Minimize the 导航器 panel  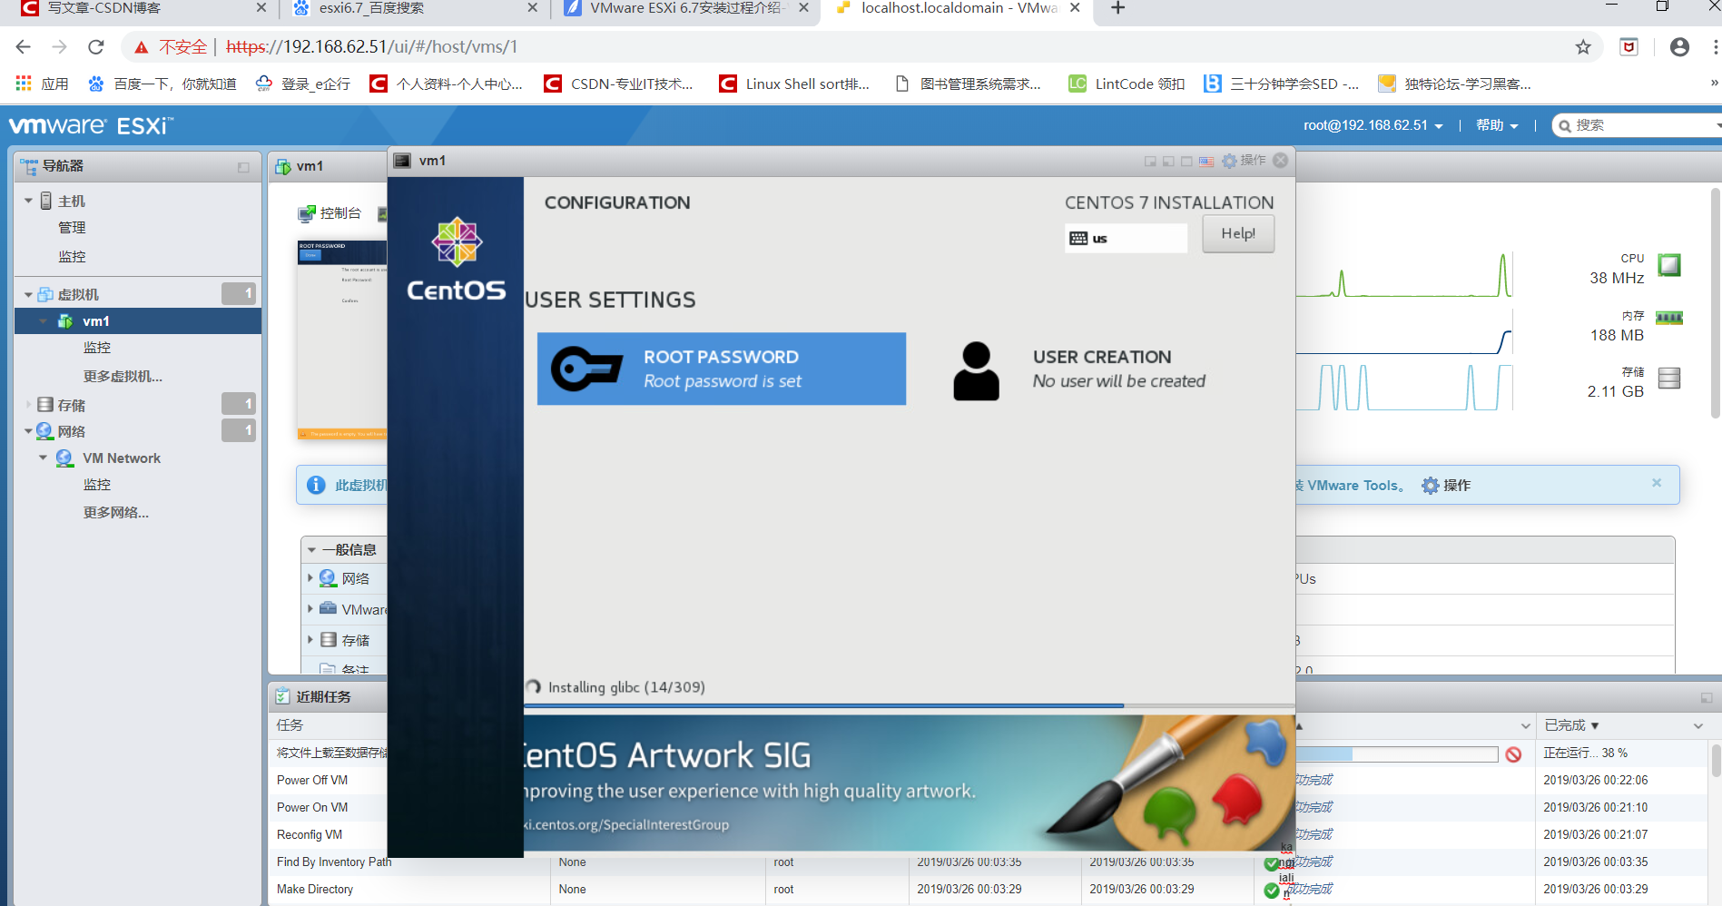[x=243, y=167]
